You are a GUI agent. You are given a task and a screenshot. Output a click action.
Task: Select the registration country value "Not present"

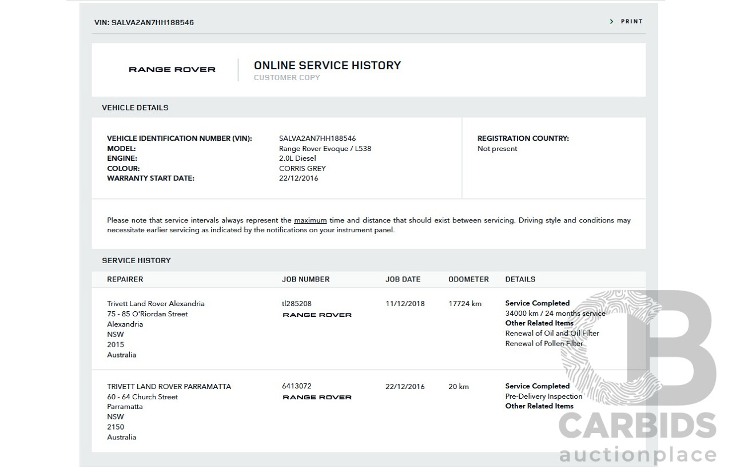pyautogui.click(x=498, y=149)
